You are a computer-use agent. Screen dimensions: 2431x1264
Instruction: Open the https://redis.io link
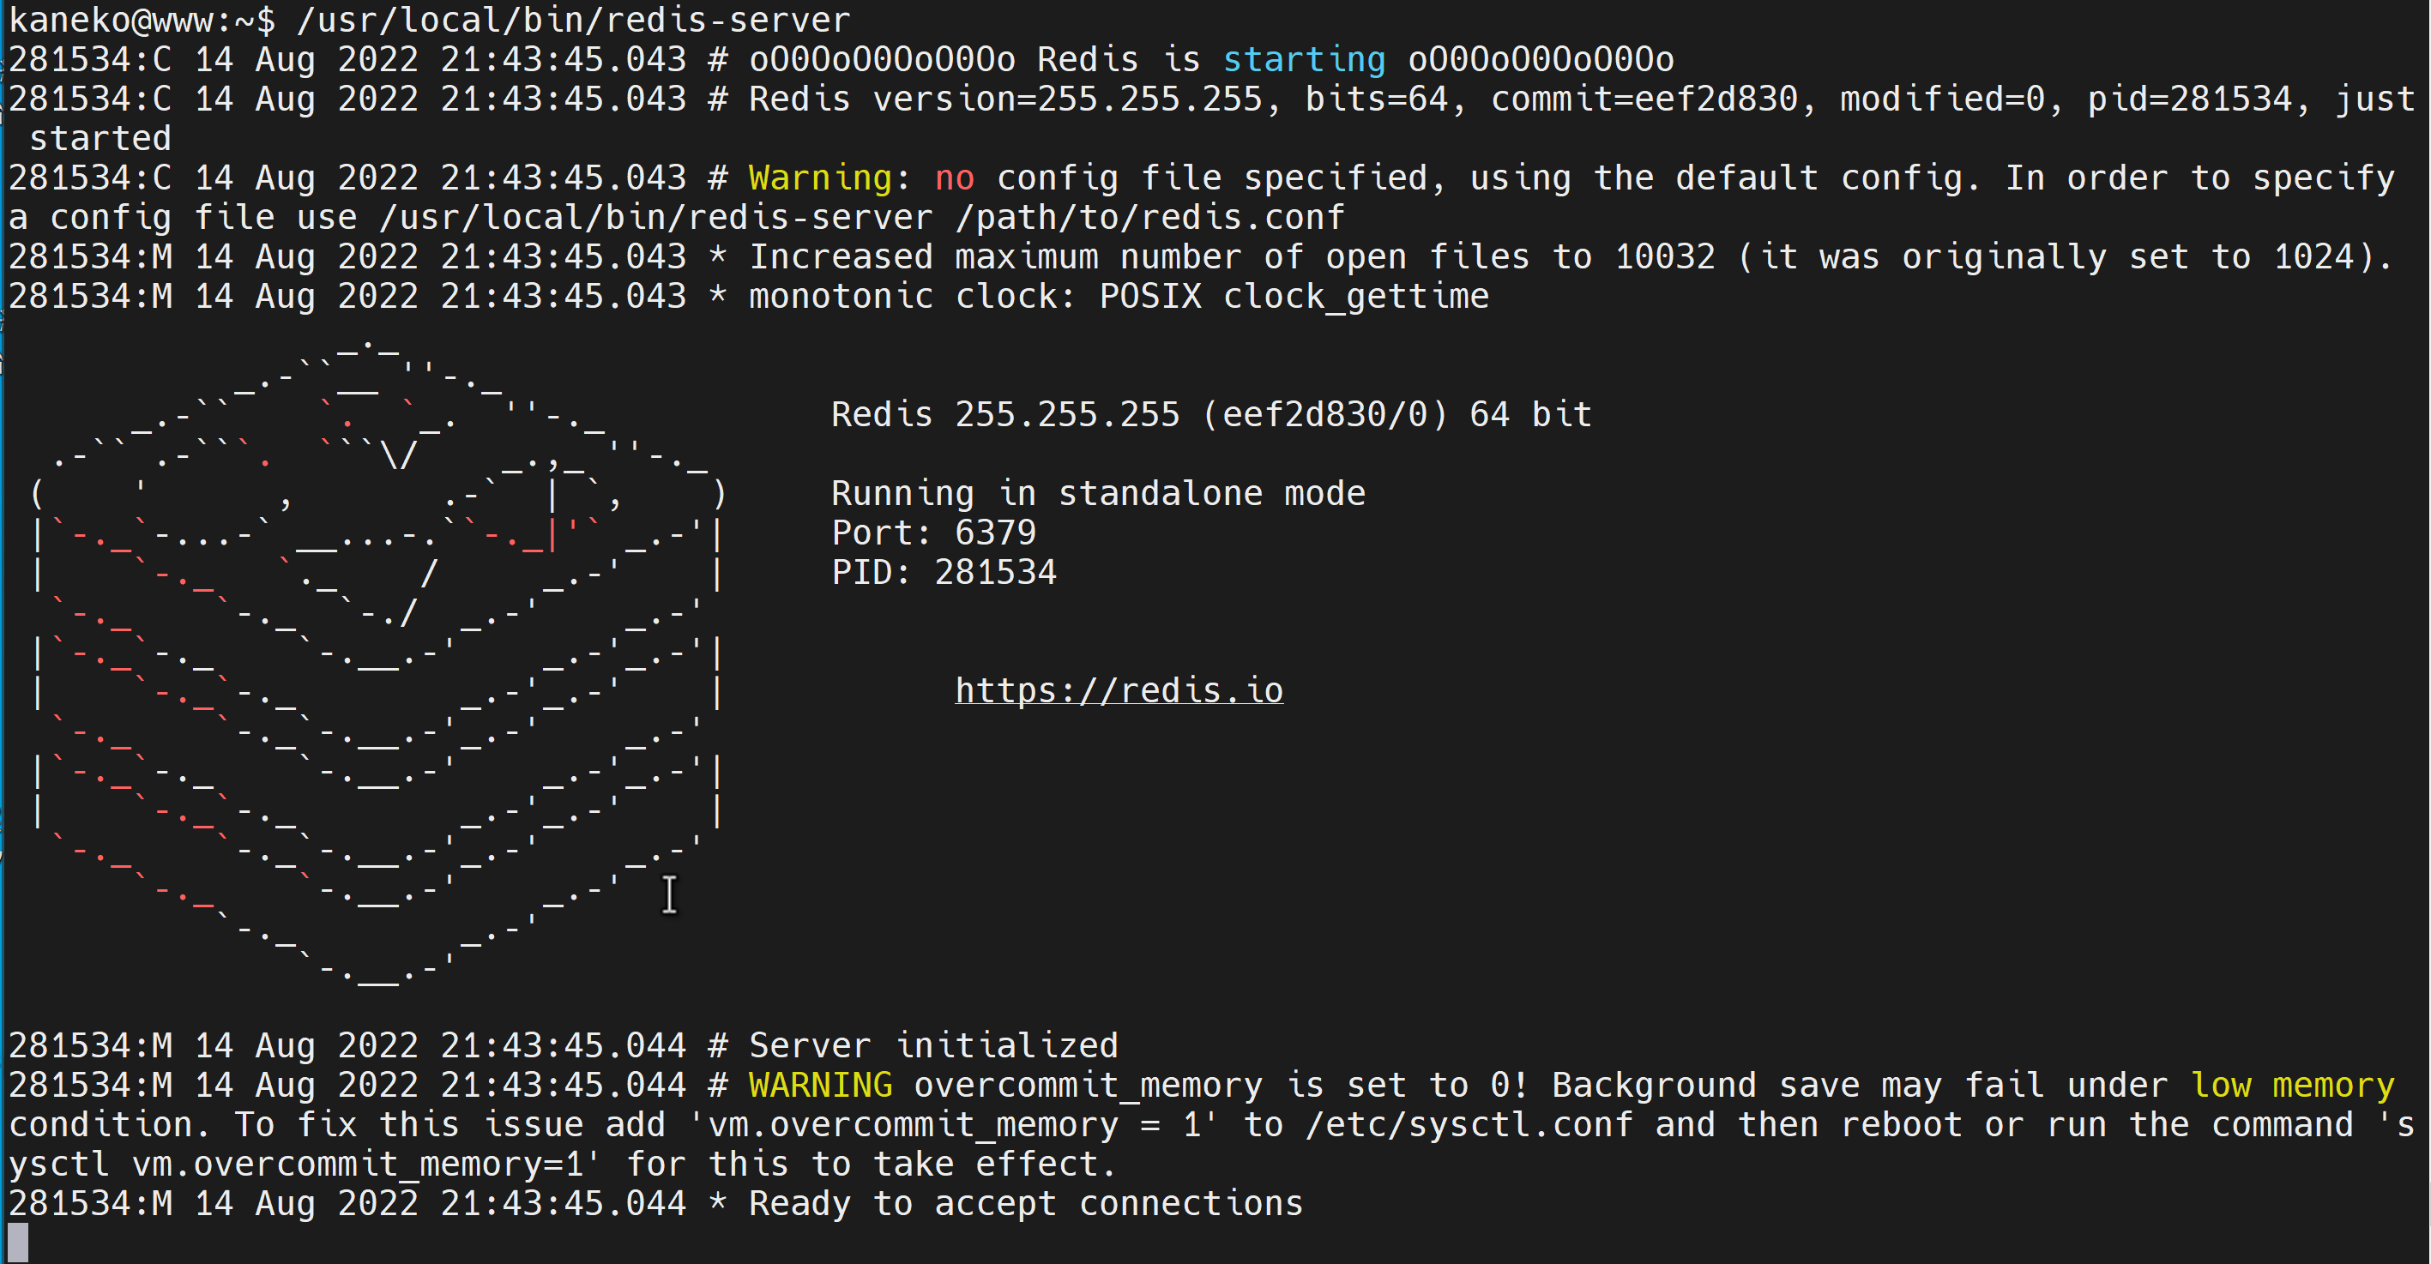tap(1119, 690)
